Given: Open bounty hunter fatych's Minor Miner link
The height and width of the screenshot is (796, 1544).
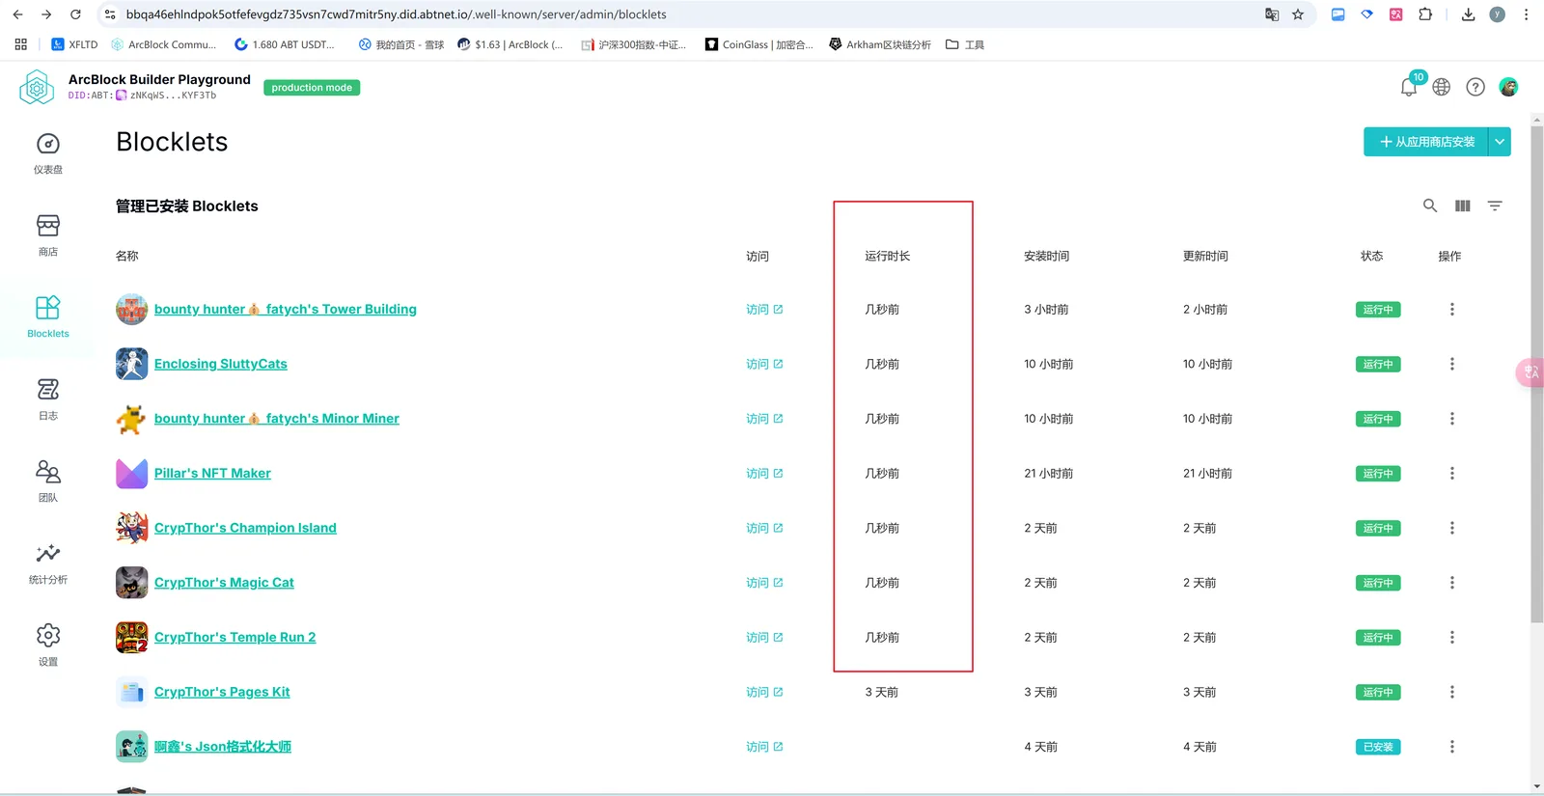Looking at the screenshot, I should [x=277, y=419].
